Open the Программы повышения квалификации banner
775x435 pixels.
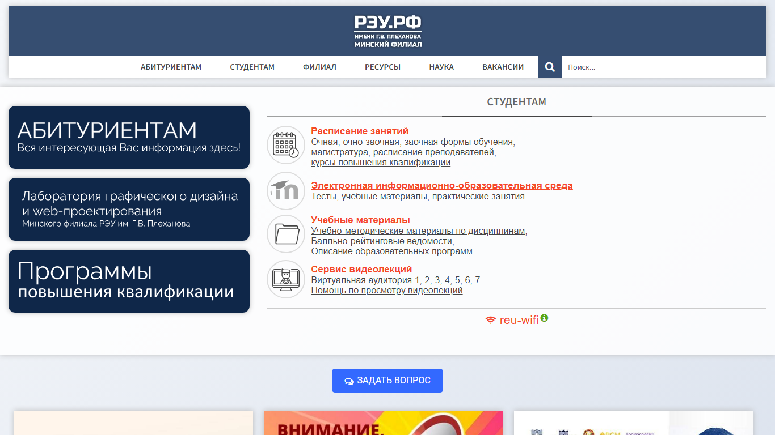[129, 281]
